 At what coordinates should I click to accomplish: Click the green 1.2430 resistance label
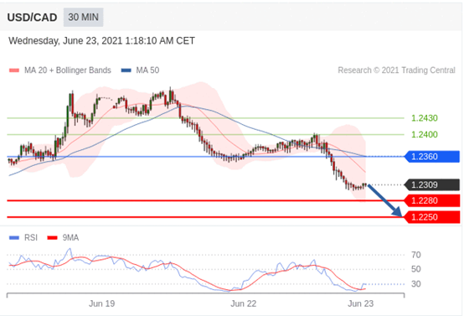click(425, 118)
